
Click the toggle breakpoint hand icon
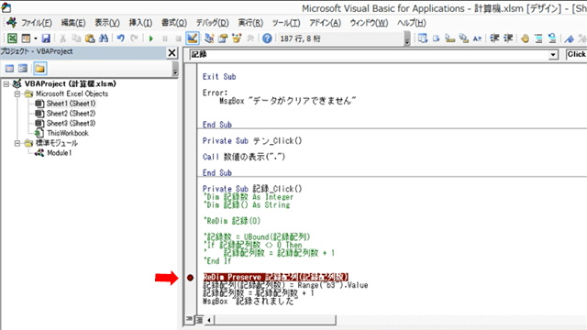pos(525,38)
